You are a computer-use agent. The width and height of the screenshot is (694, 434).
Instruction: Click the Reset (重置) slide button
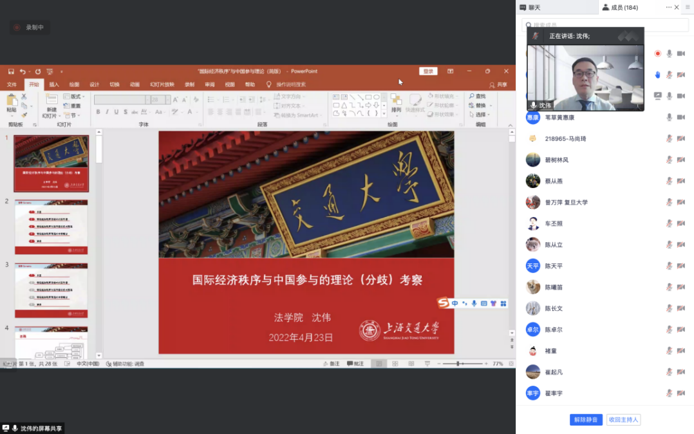[72, 106]
